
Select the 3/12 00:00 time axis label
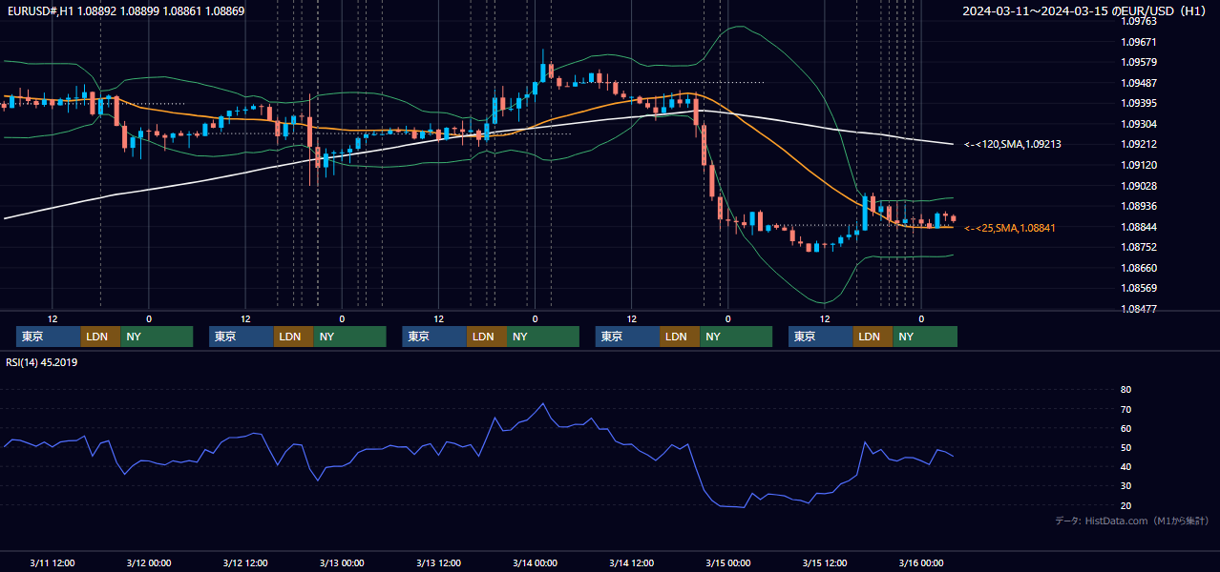coord(149,562)
